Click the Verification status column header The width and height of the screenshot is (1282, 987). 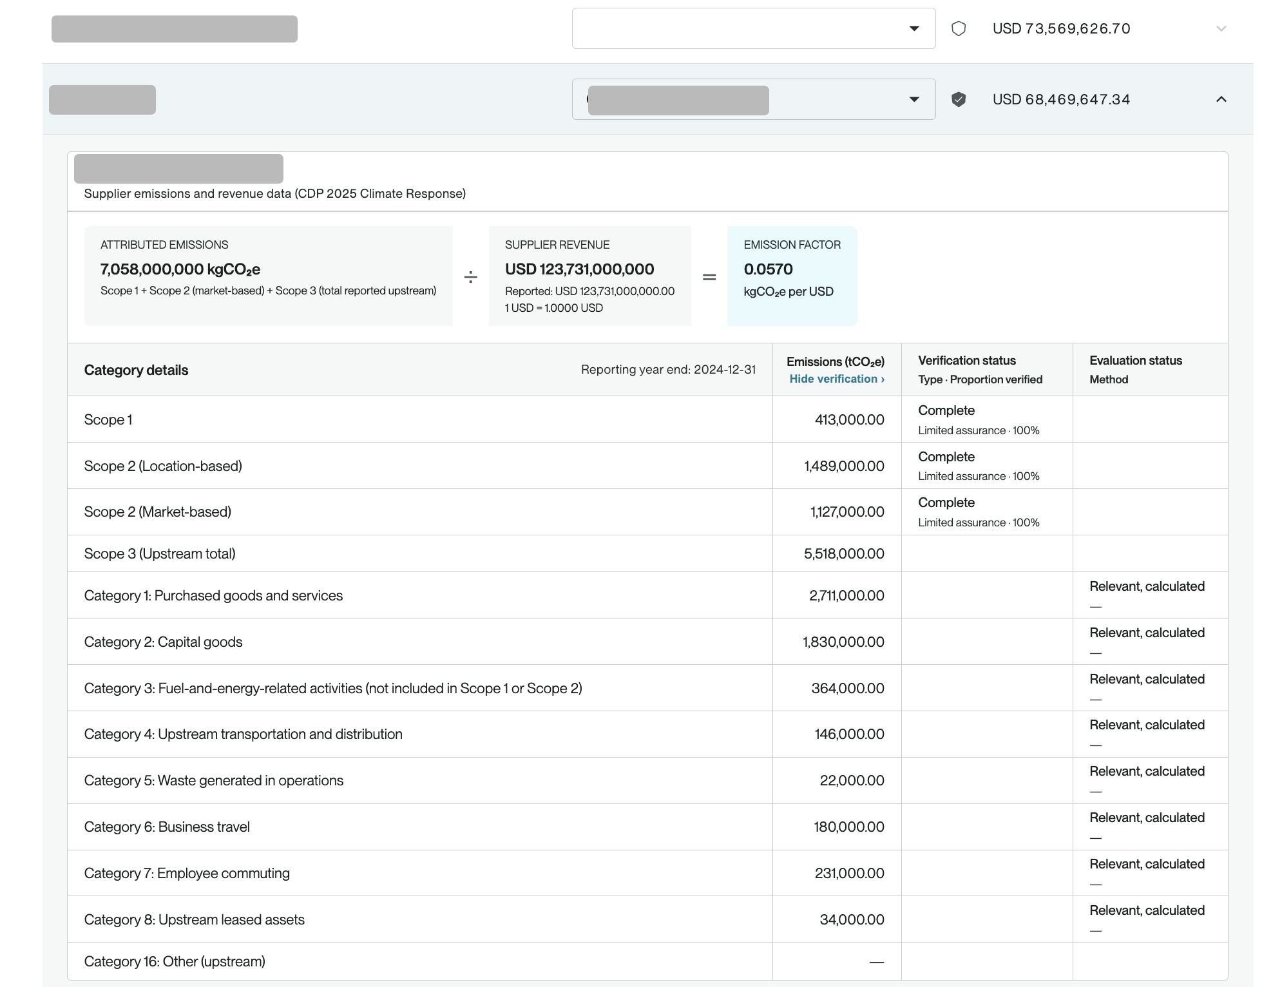(x=966, y=360)
